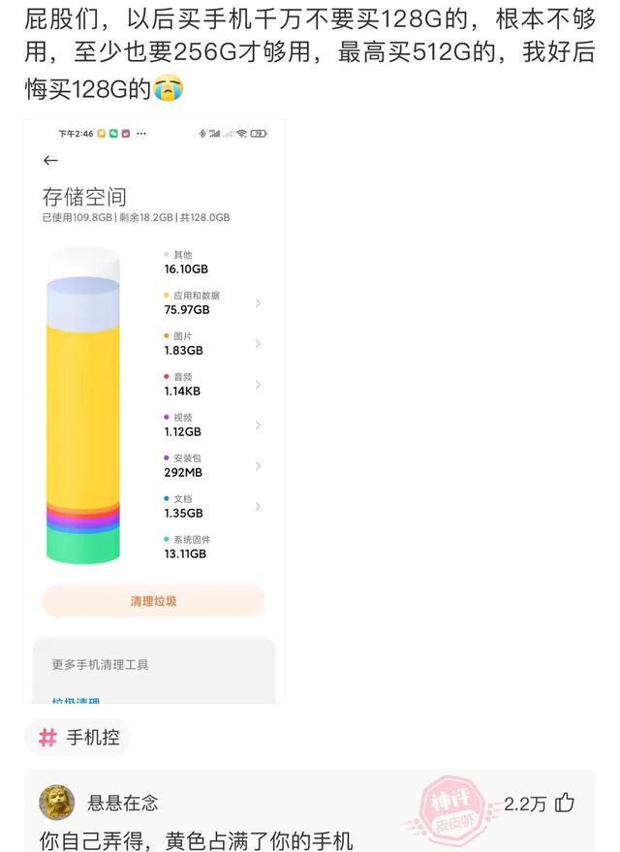Tap the avatar of commenter 悬悬在念
The width and height of the screenshot is (620, 852).
[x=57, y=800]
